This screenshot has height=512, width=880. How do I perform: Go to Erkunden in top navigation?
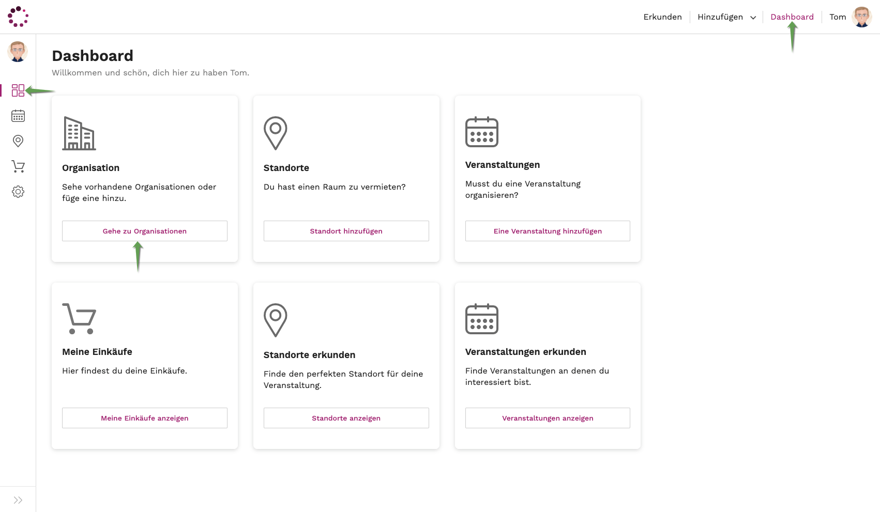pyautogui.click(x=662, y=17)
